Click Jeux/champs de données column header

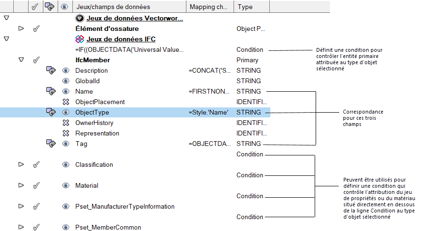coord(129,7)
